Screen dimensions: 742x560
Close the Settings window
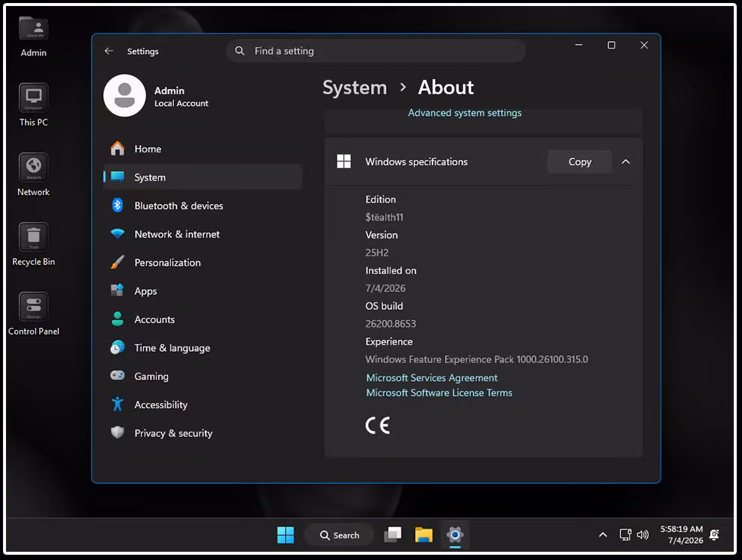[644, 45]
